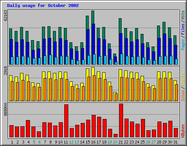The width and height of the screenshot is (187, 146).
Task: Click the 'Daily usage for October 2002' title
Action: coord(43,5)
